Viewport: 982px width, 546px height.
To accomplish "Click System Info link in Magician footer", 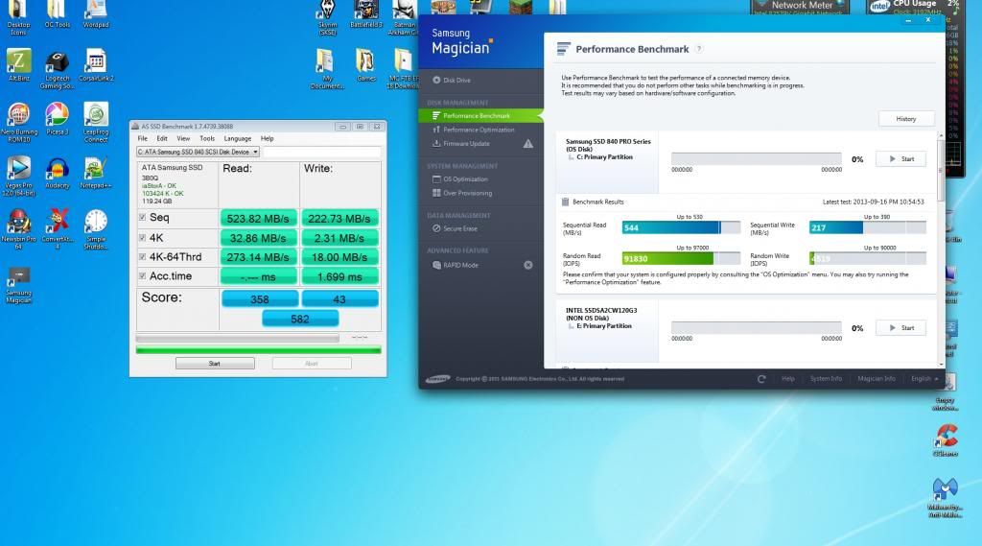I will pos(826,379).
